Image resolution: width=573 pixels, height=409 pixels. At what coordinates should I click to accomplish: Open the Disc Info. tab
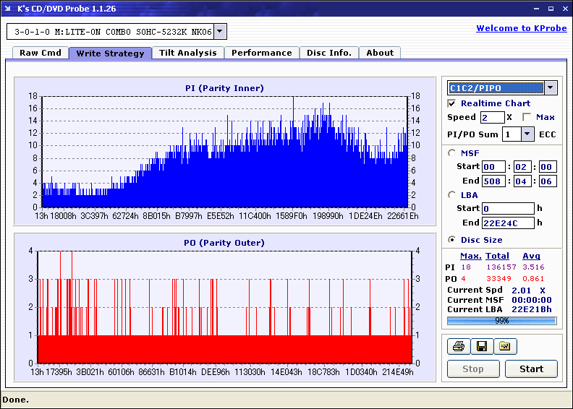328,53
